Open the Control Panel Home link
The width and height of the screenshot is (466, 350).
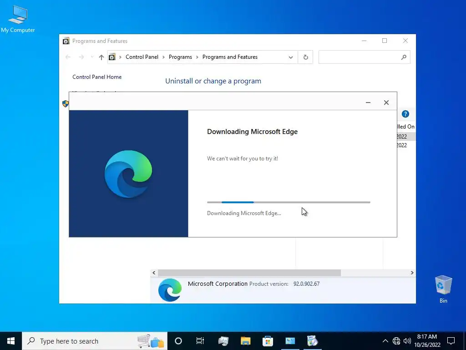[97, 77]
